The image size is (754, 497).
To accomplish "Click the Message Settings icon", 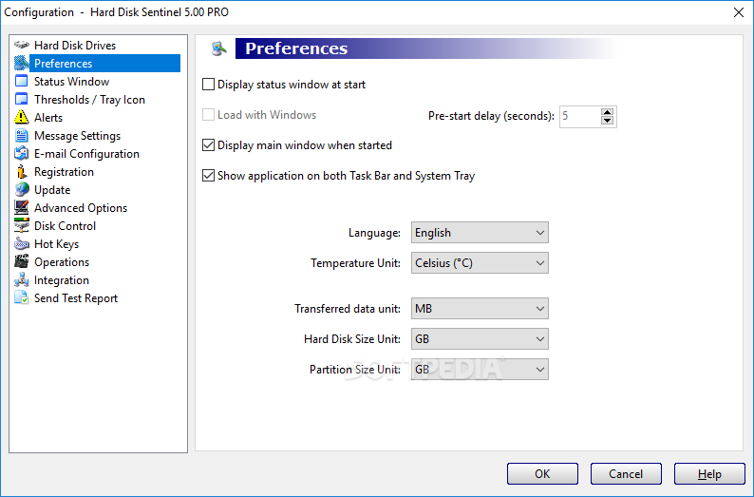I will [x=22, y=135].
